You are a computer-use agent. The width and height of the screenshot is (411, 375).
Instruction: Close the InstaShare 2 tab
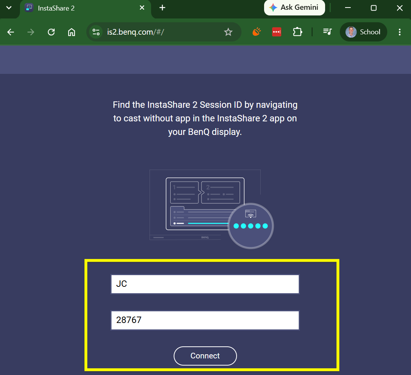click(142, 8)
